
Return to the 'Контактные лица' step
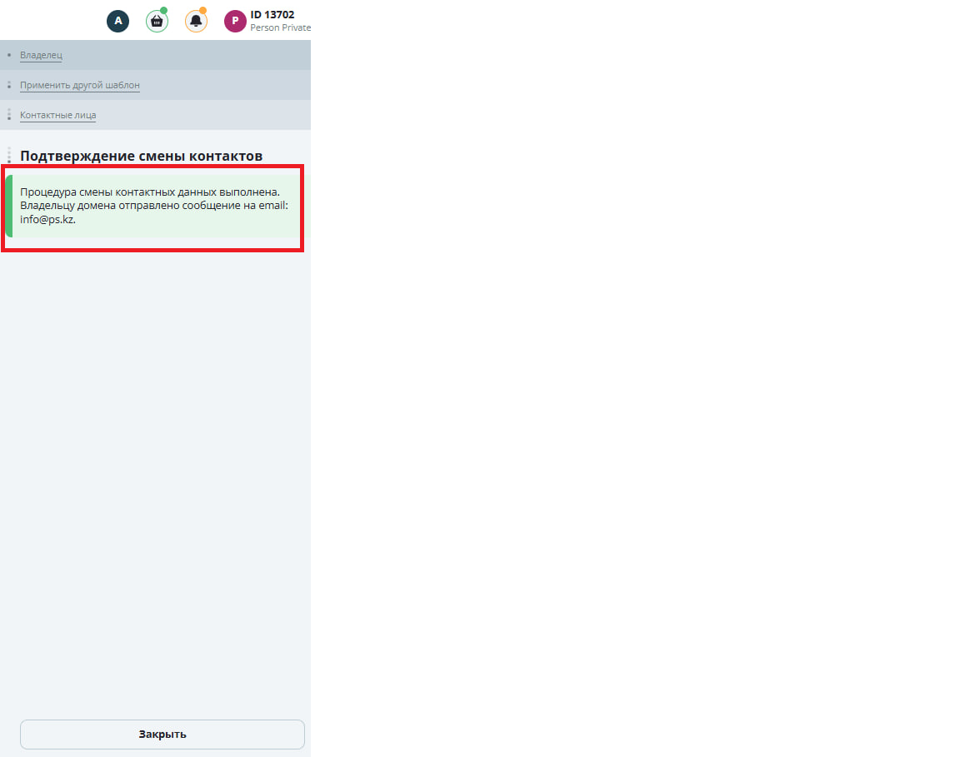[57, 115]
